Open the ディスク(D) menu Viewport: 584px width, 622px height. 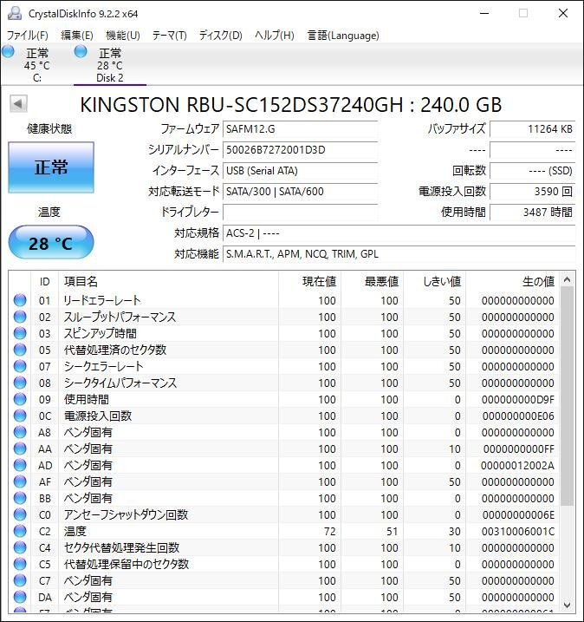pos(220,36)
